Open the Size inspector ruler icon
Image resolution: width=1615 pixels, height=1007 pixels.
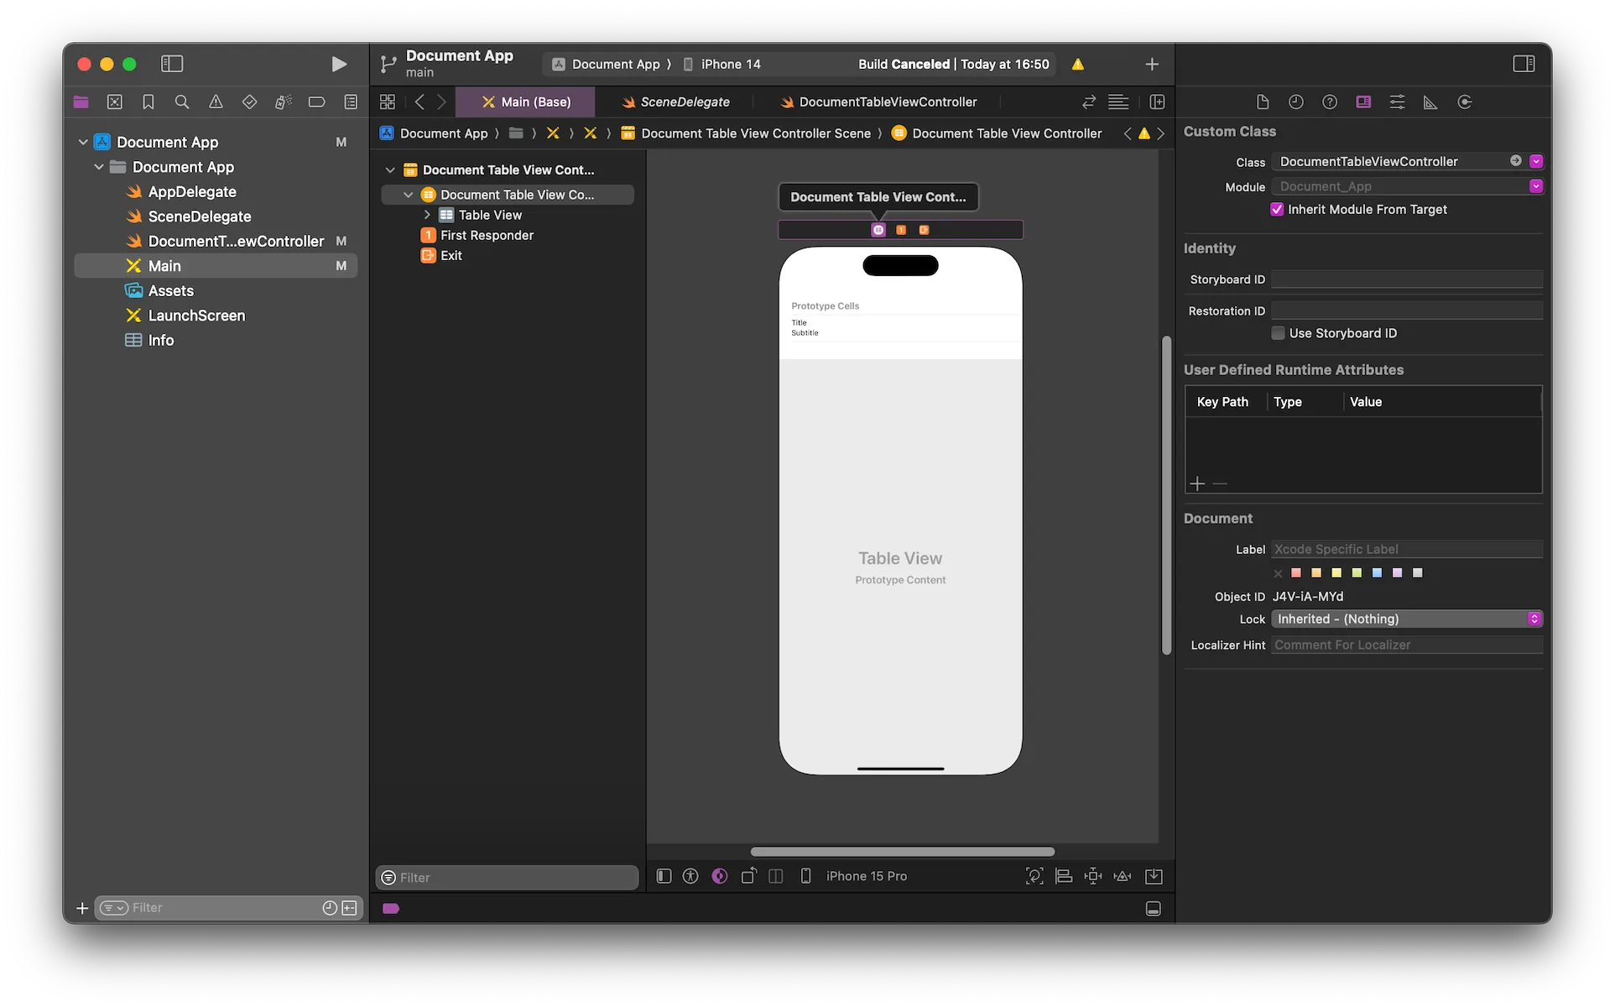pyautogui.click(x=1430, y=102)
